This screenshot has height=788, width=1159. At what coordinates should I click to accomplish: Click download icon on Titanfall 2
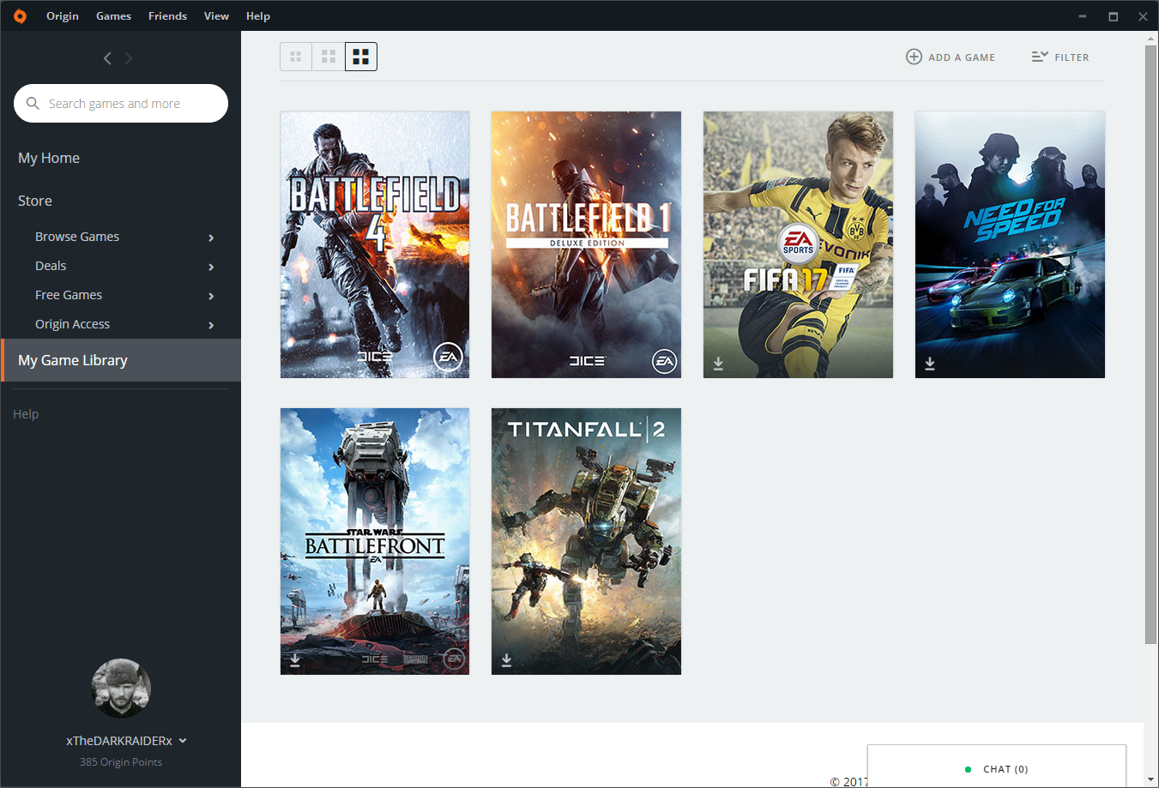(x=506, y=659)
